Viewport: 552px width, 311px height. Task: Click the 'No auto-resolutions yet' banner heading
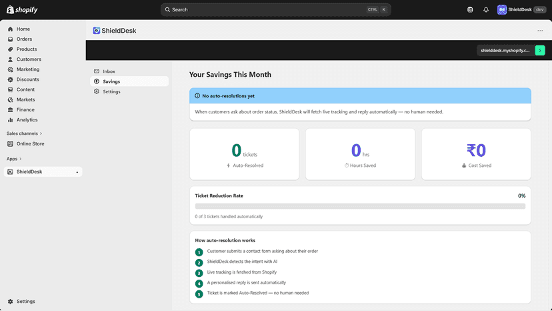pyautogui.click(x=228, y=96)
